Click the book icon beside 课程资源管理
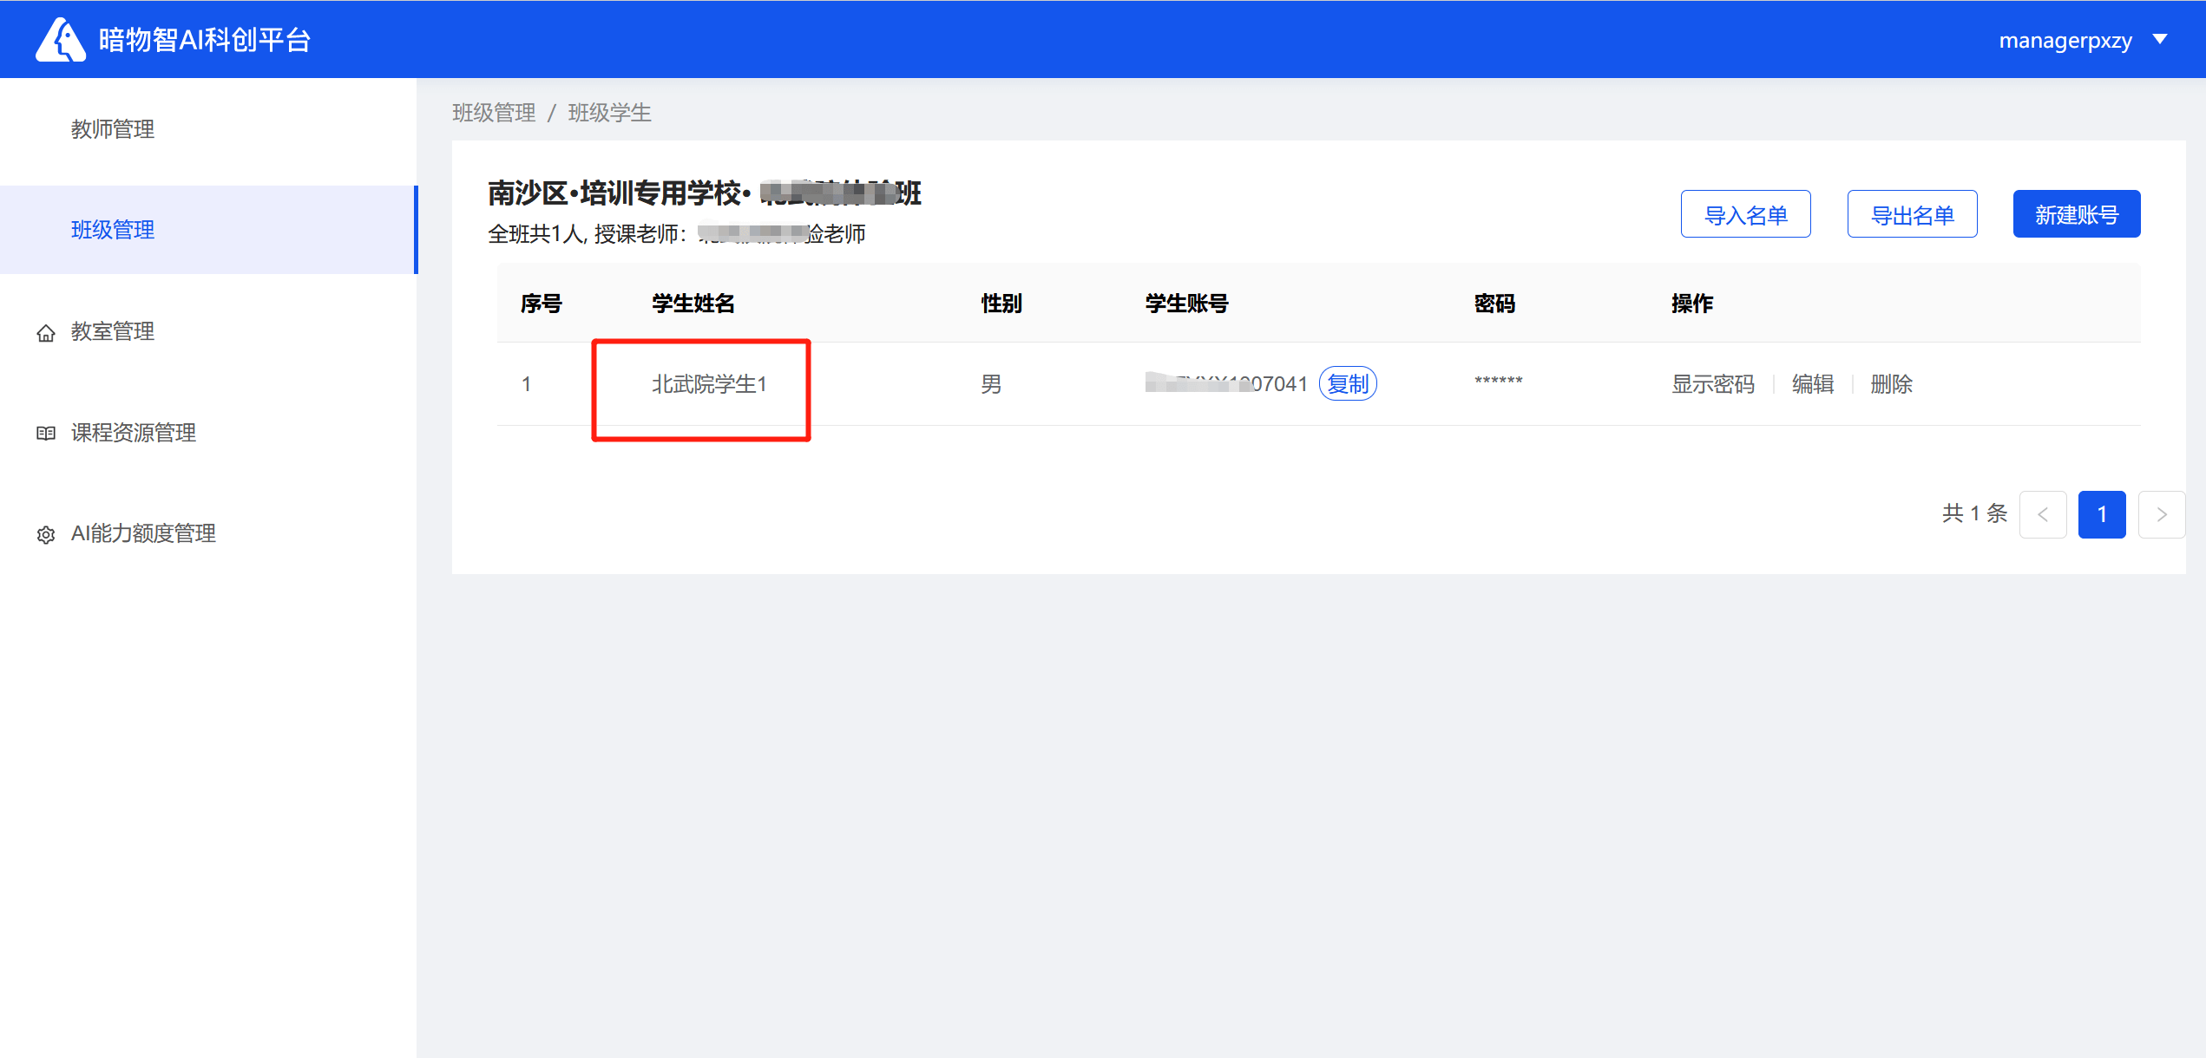The image size is (2206, 1058). pos(46,434)
